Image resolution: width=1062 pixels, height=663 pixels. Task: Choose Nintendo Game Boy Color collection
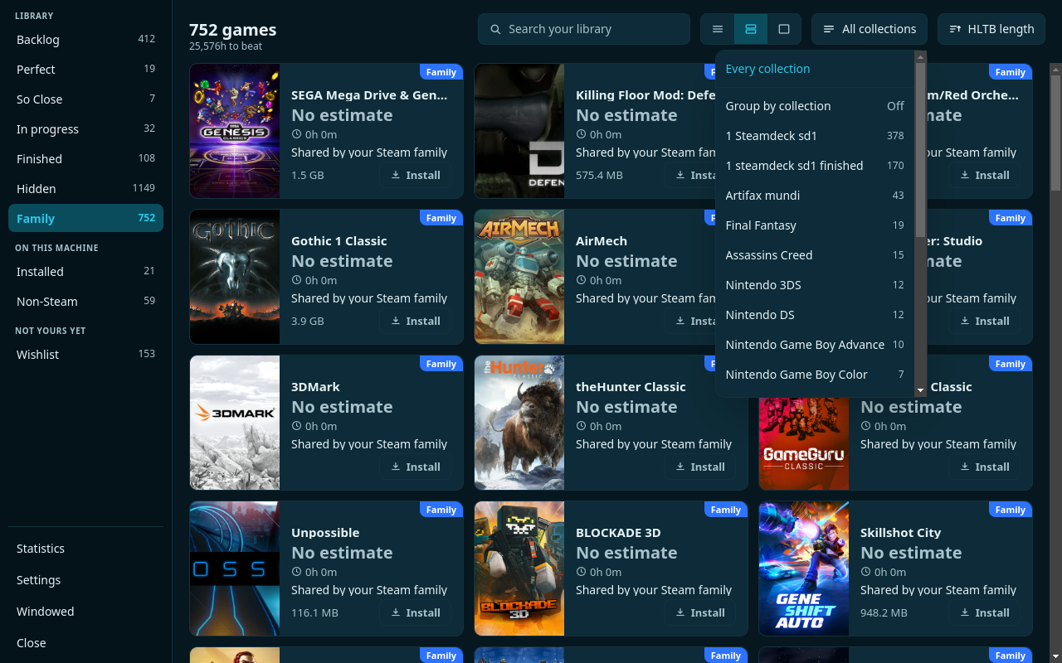click(815, 375)
